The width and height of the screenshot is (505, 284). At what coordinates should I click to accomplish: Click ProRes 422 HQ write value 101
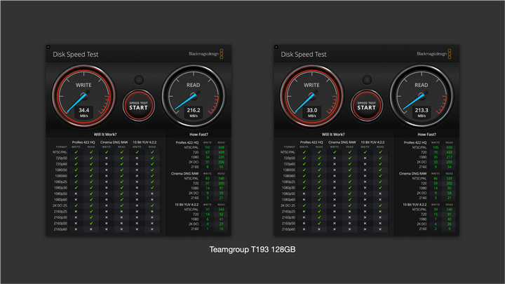(208, 147)
